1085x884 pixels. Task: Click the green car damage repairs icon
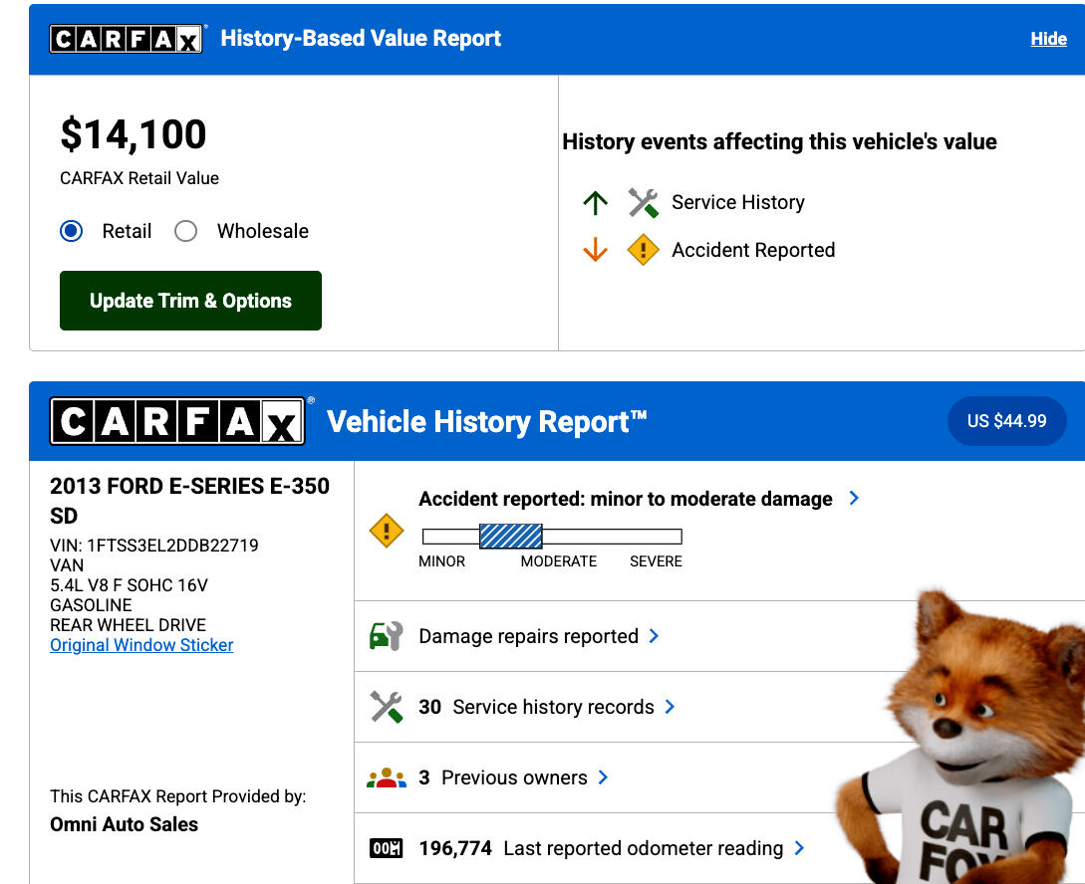click(x=386, y=636)
